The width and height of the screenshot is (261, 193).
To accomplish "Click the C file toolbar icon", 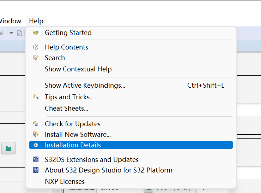I will [20, 33].
